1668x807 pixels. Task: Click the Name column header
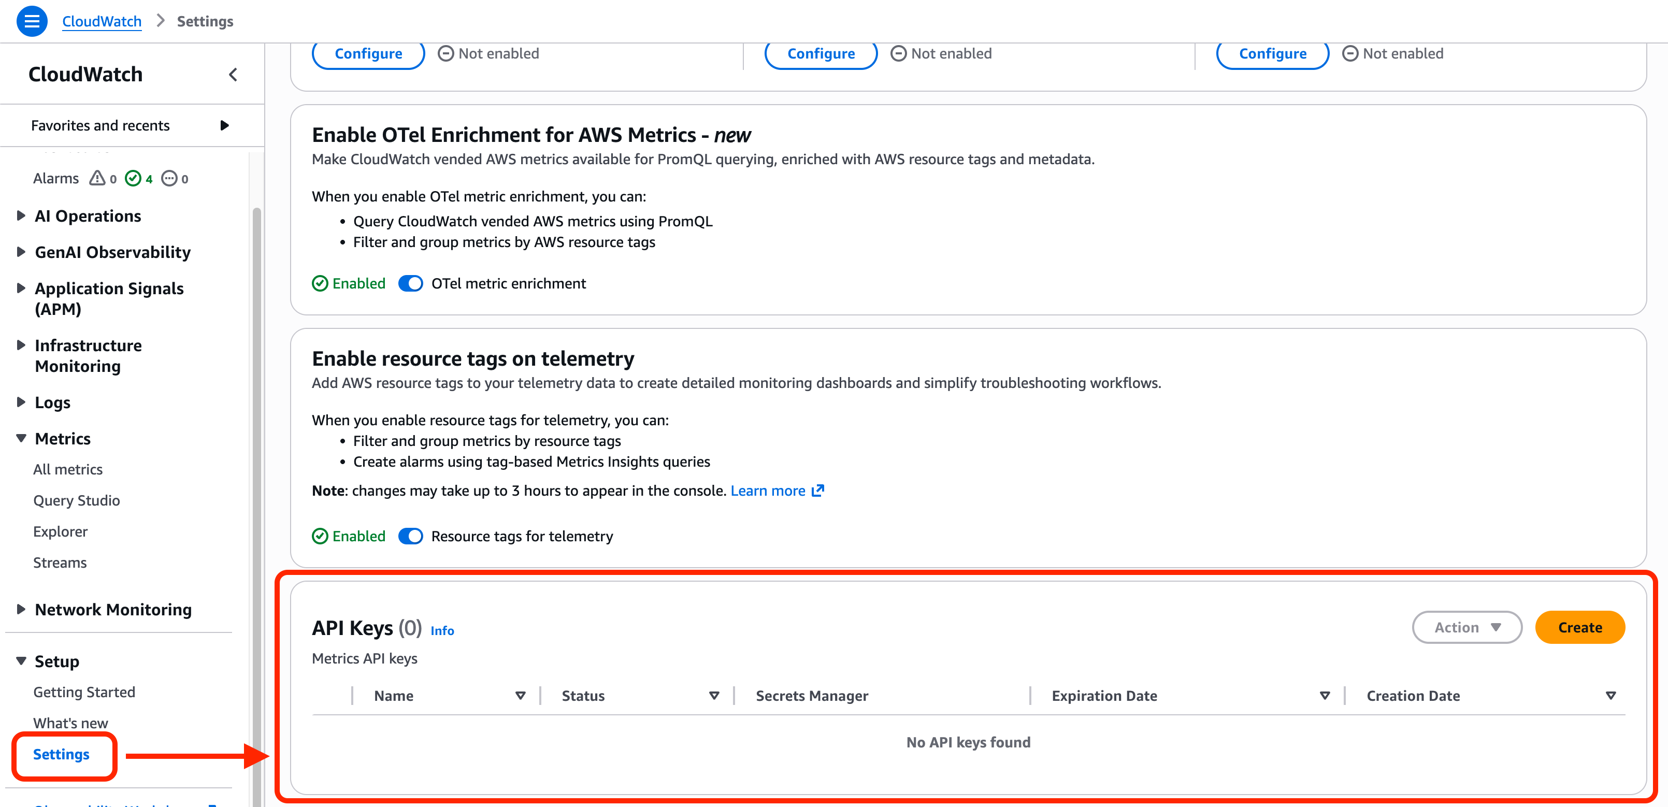394,696
